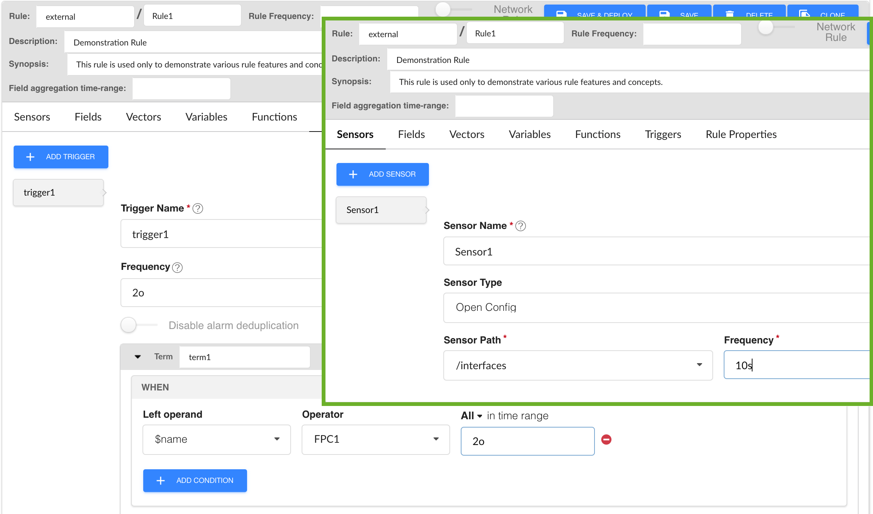Click the help icon next to Sensor Name
The image size is (873, 514).
tap(521, 226)
